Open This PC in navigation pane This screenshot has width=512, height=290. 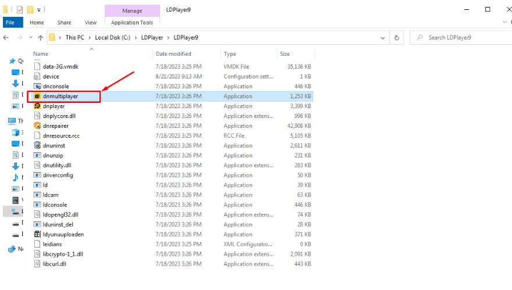[x=16, y=121]
